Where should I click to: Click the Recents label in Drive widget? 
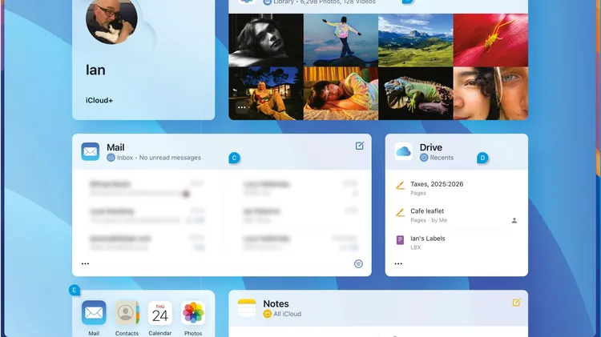coord(442,158)
